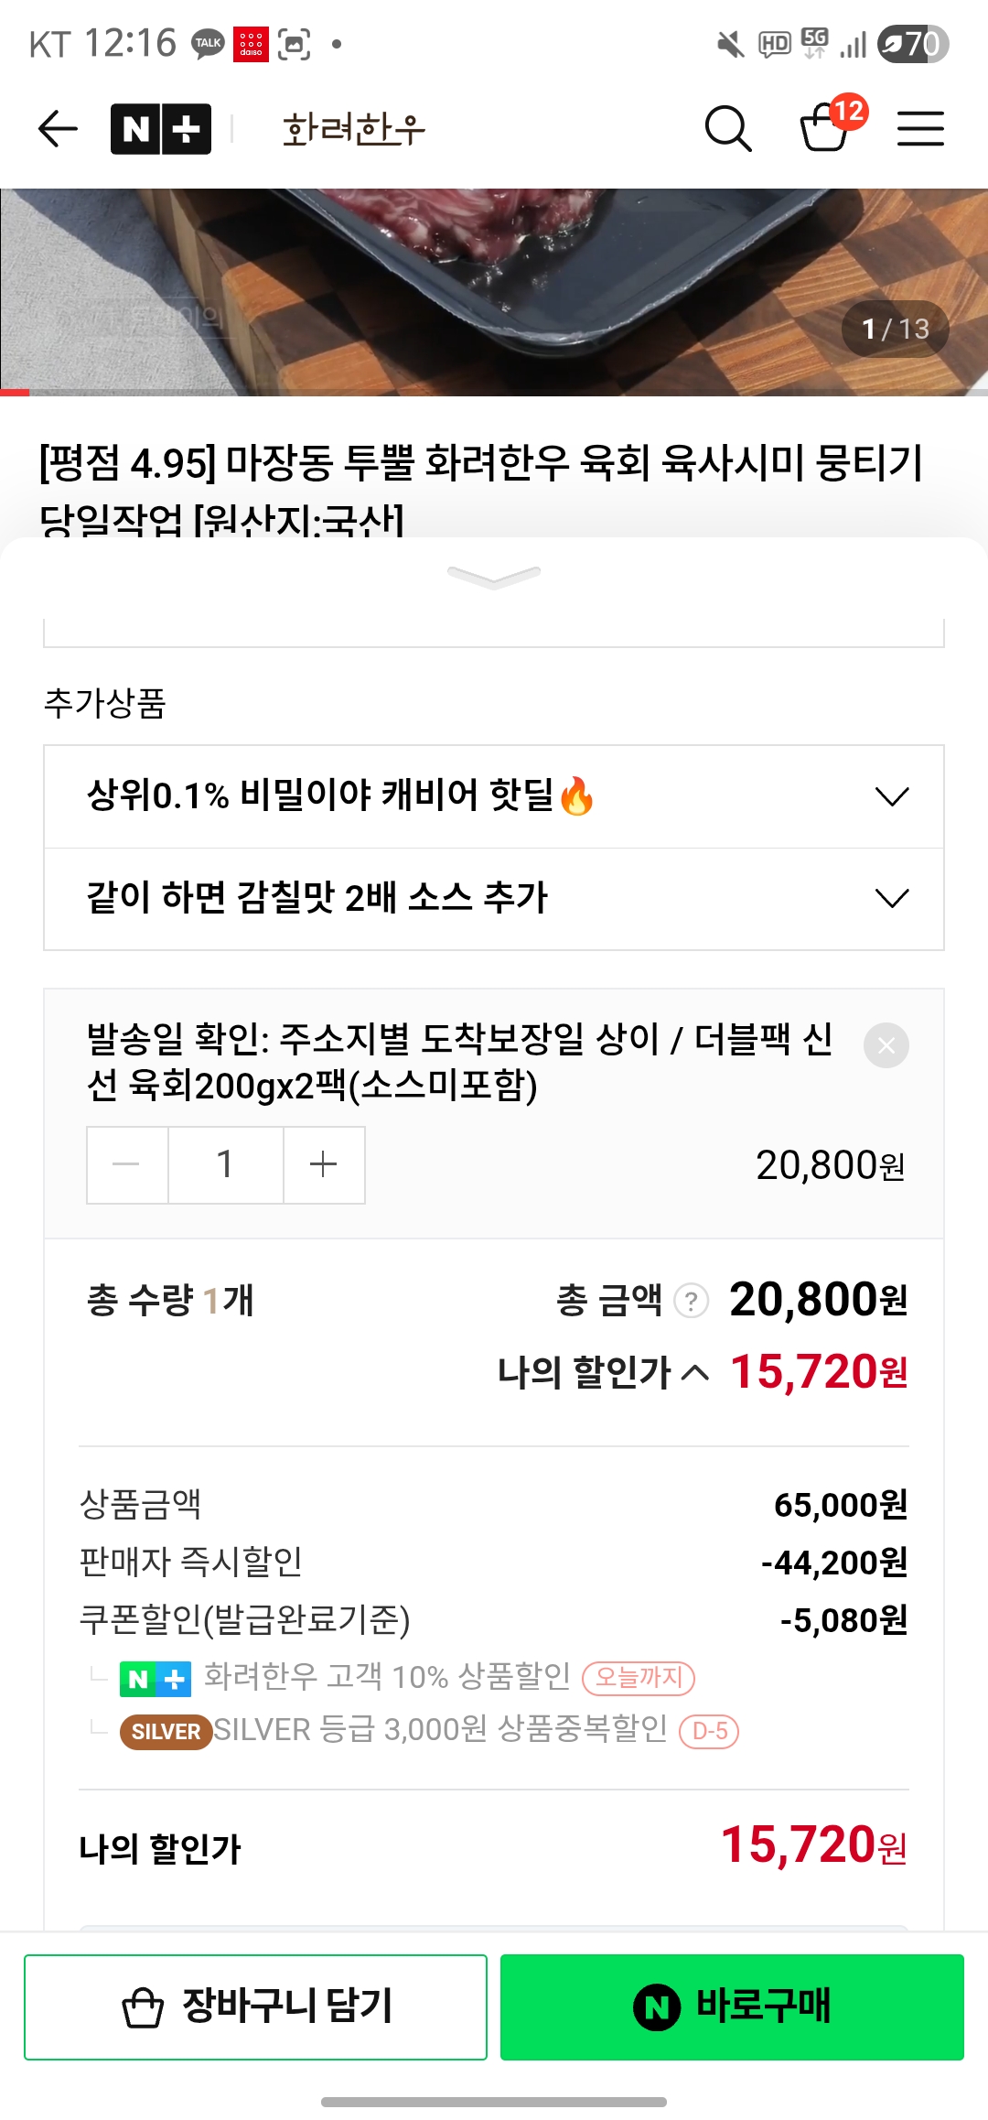Tap the green 바로구매 button
The height and width of the screenshot is (2120, 988).
click(x=732, y=2007)
